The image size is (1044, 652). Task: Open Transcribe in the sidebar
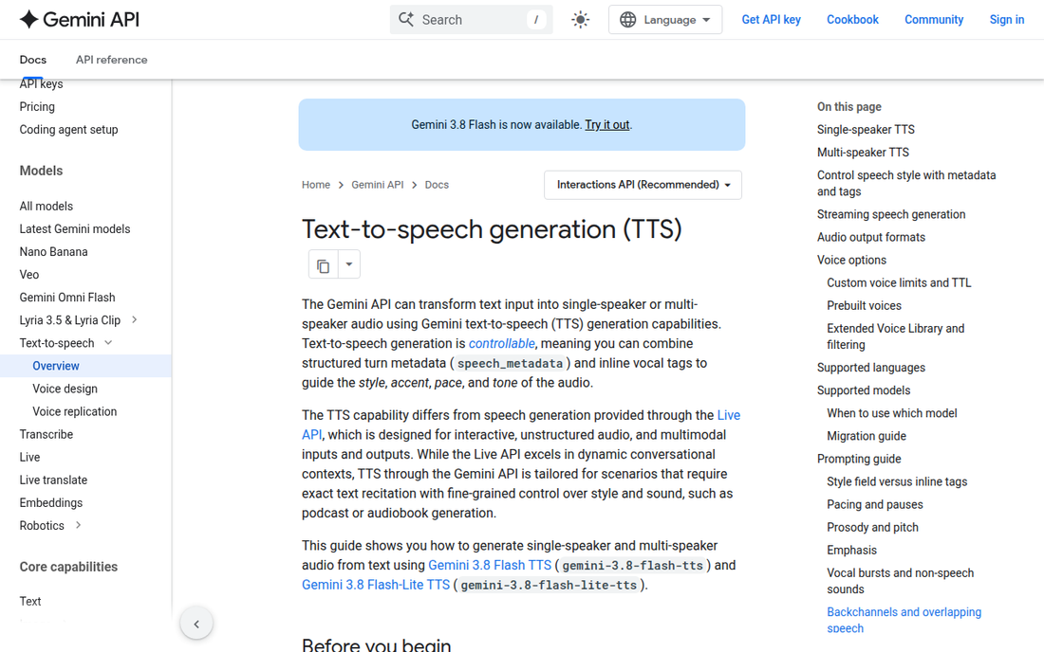[x=46, y=434]
